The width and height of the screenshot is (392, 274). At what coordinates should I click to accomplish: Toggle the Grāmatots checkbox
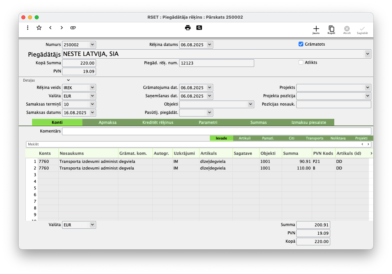301,44
